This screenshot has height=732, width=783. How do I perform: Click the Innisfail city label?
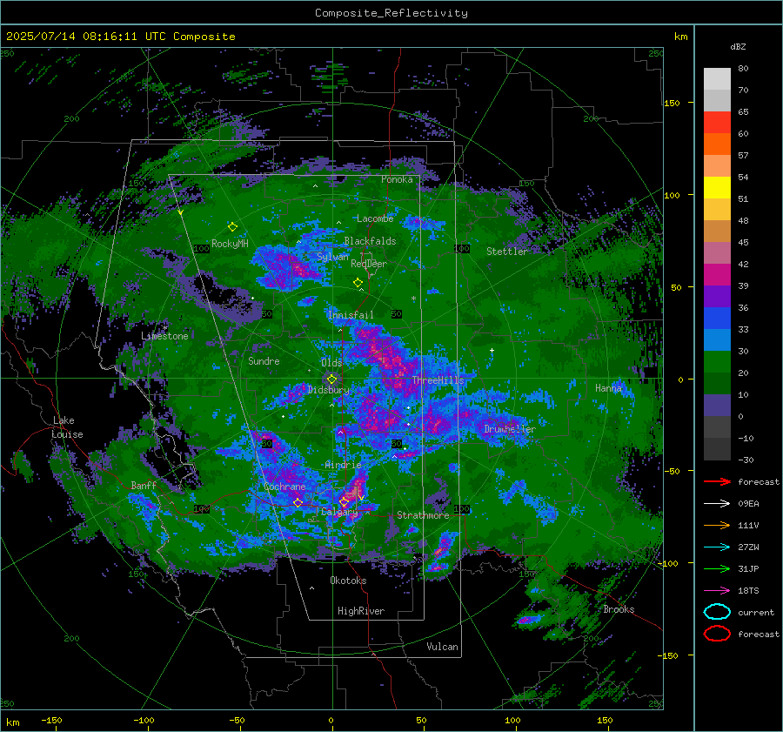pyautogui.click(x=351, y=315)
